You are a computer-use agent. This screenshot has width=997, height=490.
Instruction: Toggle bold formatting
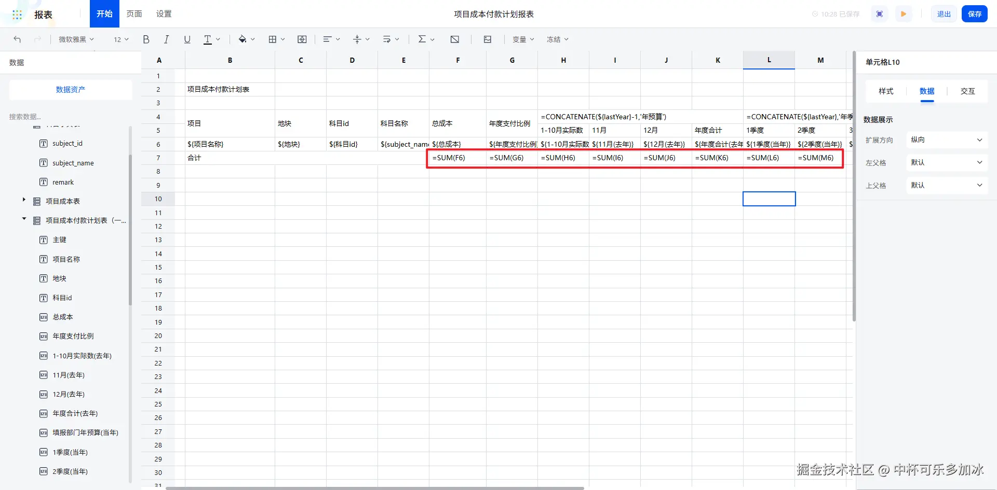click(146, 39)
